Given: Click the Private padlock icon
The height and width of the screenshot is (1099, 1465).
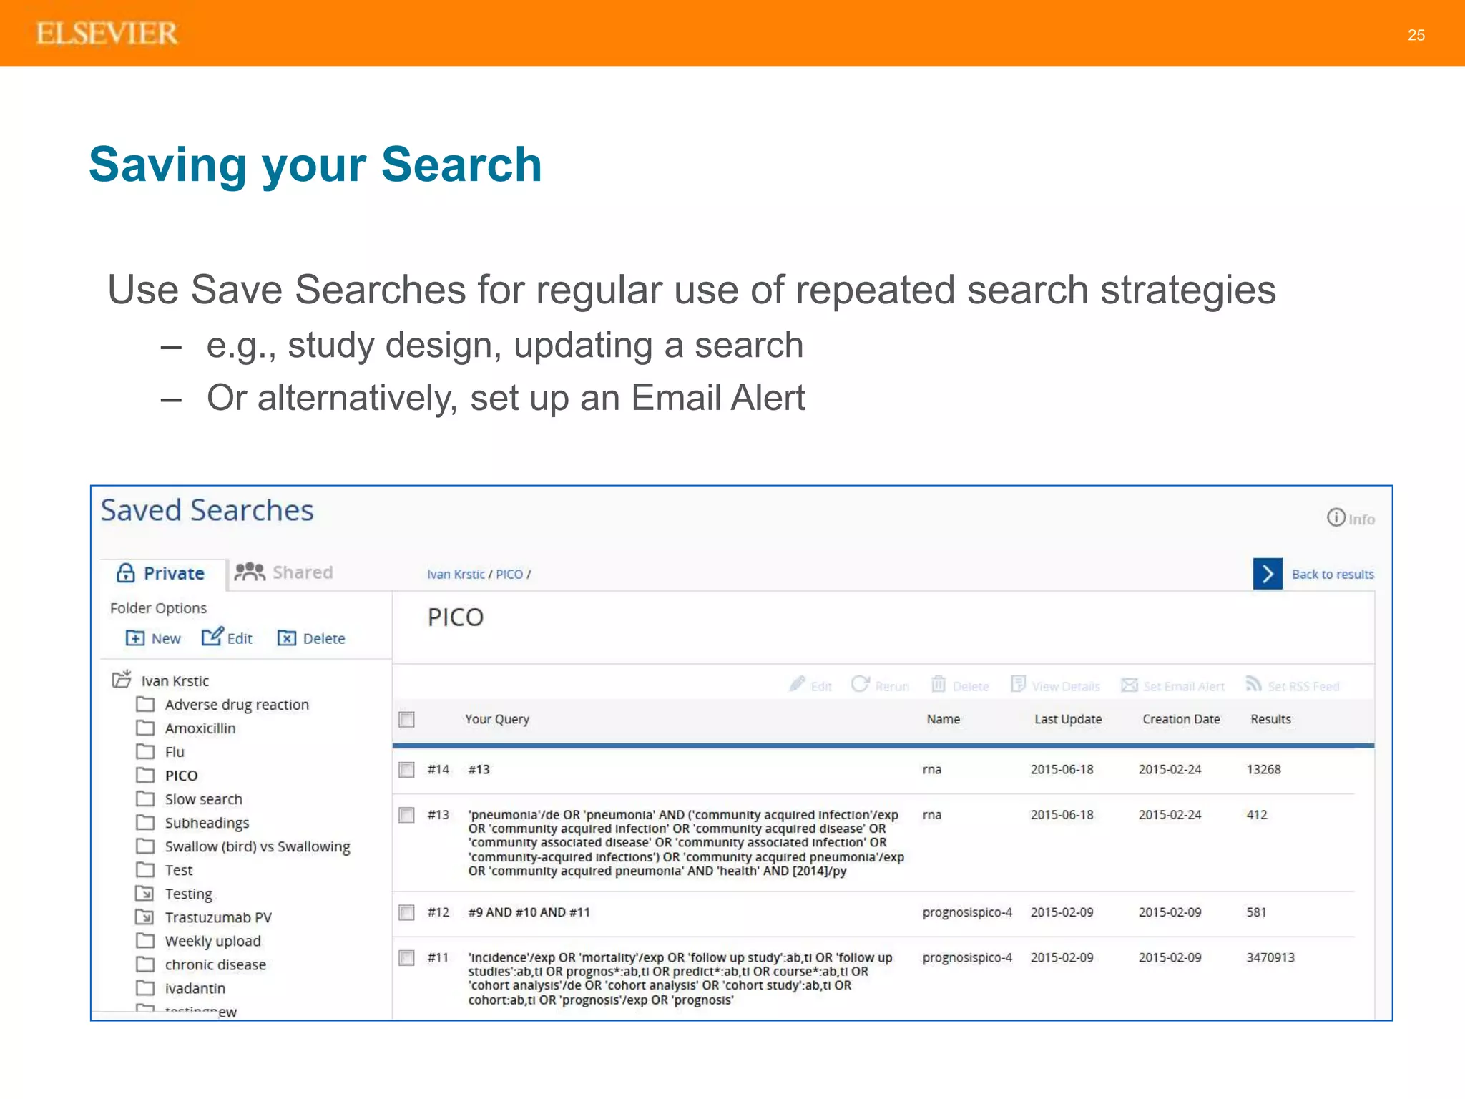Looking at the screenshot, I should click(126, 572).
